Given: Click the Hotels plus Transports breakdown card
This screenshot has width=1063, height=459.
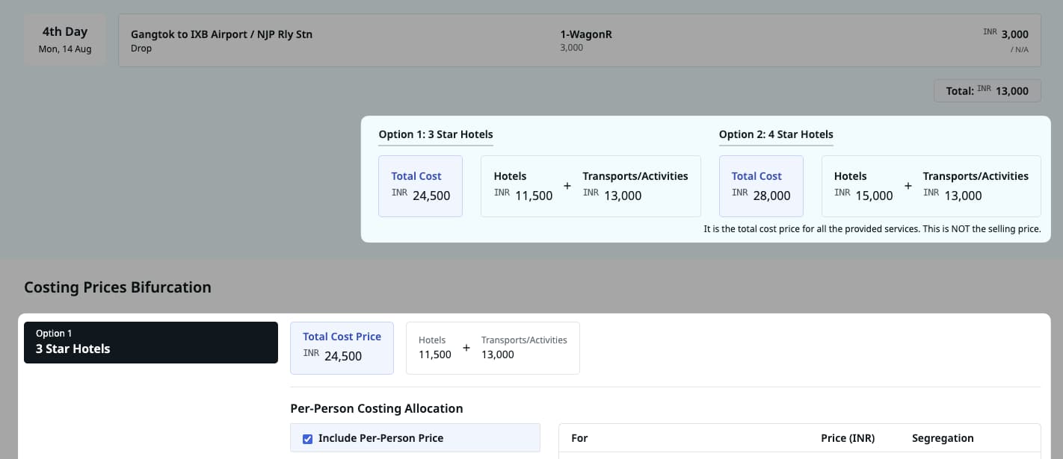Looking at the screenshot, I should click(493, 348).
